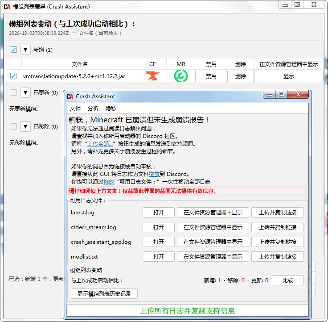The width and height of the screenshot is (328, 322).
Task: Open Modrinth icon for vmtranslationupdate jar
Action: 181,76
